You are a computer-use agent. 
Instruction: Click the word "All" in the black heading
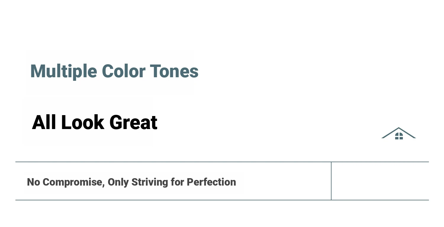44,122
